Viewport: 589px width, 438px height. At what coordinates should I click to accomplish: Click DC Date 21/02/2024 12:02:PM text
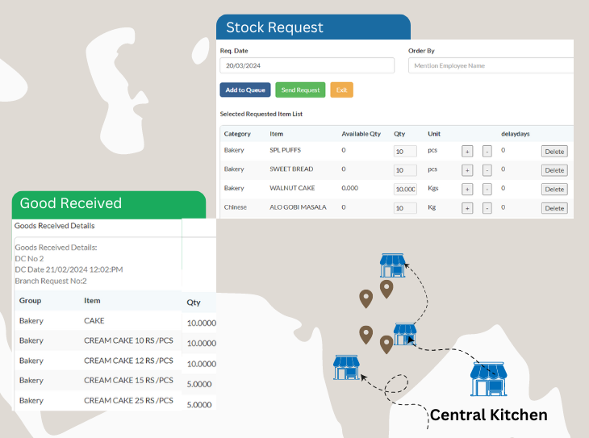coord(69,269)
